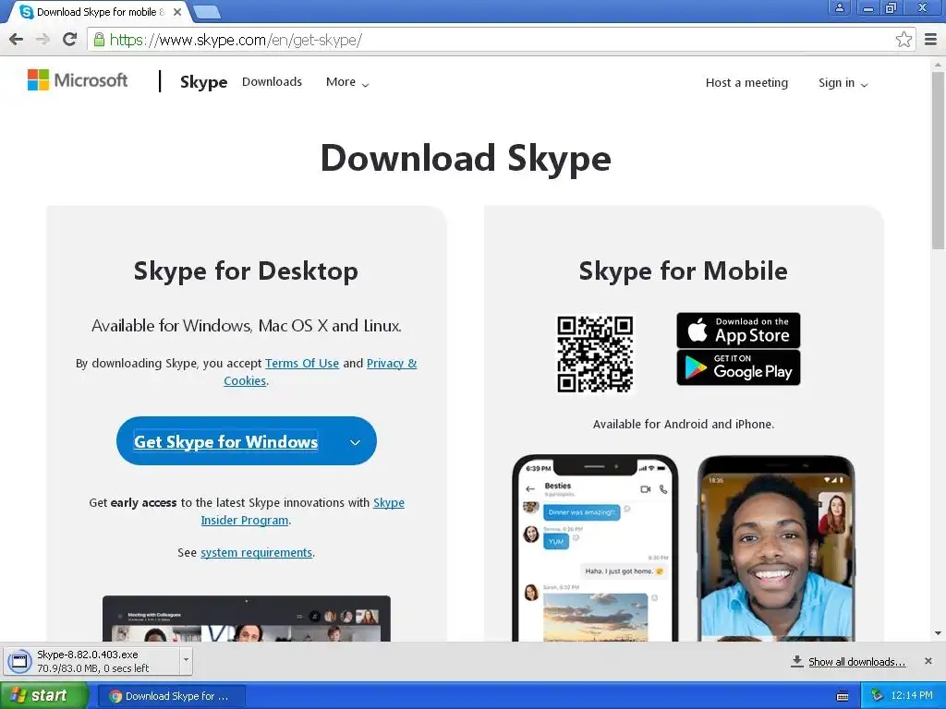Click the system tray notification icon
Screen dimensions: 946x709
[x=877, y=696]
